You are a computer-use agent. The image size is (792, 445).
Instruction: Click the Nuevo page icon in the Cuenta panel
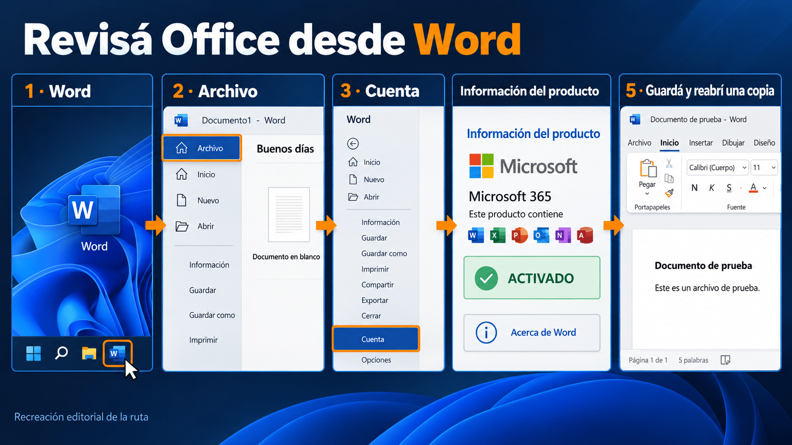353,180
